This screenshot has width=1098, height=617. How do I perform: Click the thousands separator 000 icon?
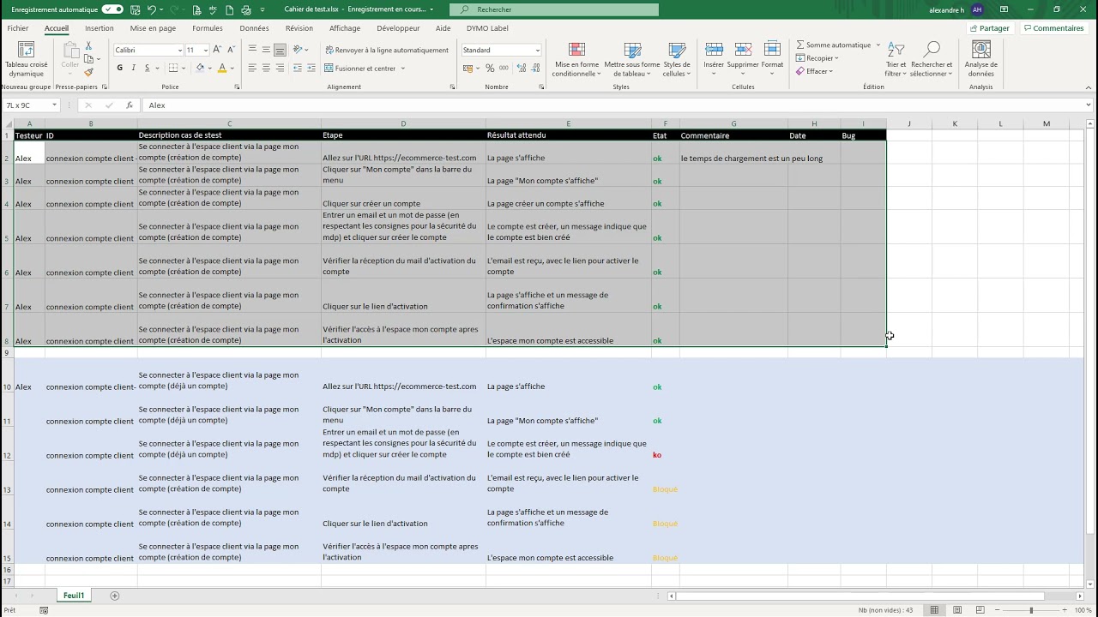pyautogui.click(x=504, y=68)
